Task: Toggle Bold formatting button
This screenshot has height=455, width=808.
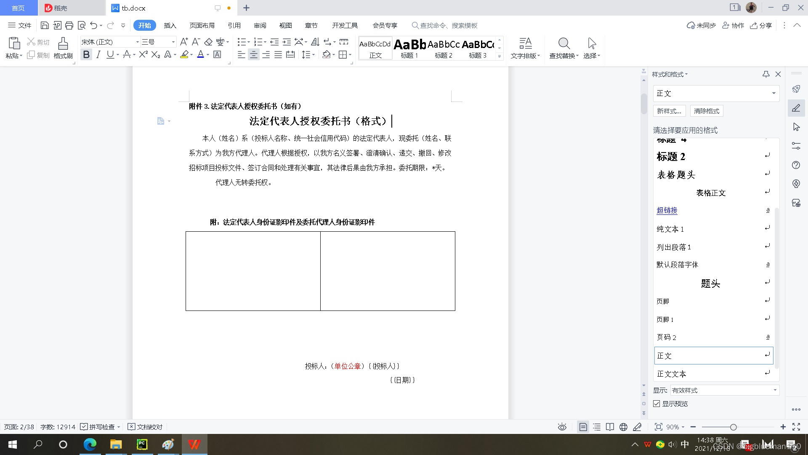Action: point(86,54)
